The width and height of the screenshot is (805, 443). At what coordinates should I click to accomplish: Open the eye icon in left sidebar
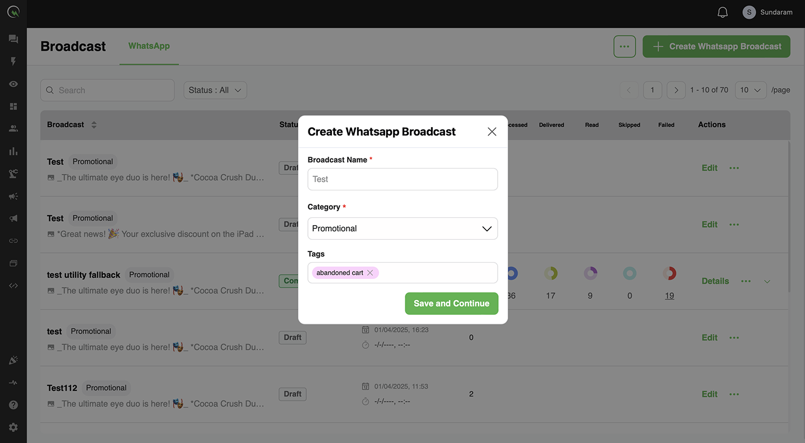click(x=13, y=84)
